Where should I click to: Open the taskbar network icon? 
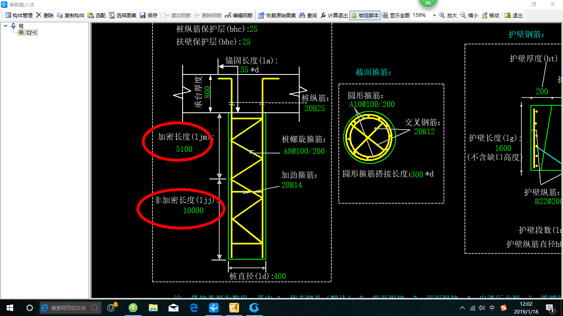pyautogui.click(x=472, y=308)
